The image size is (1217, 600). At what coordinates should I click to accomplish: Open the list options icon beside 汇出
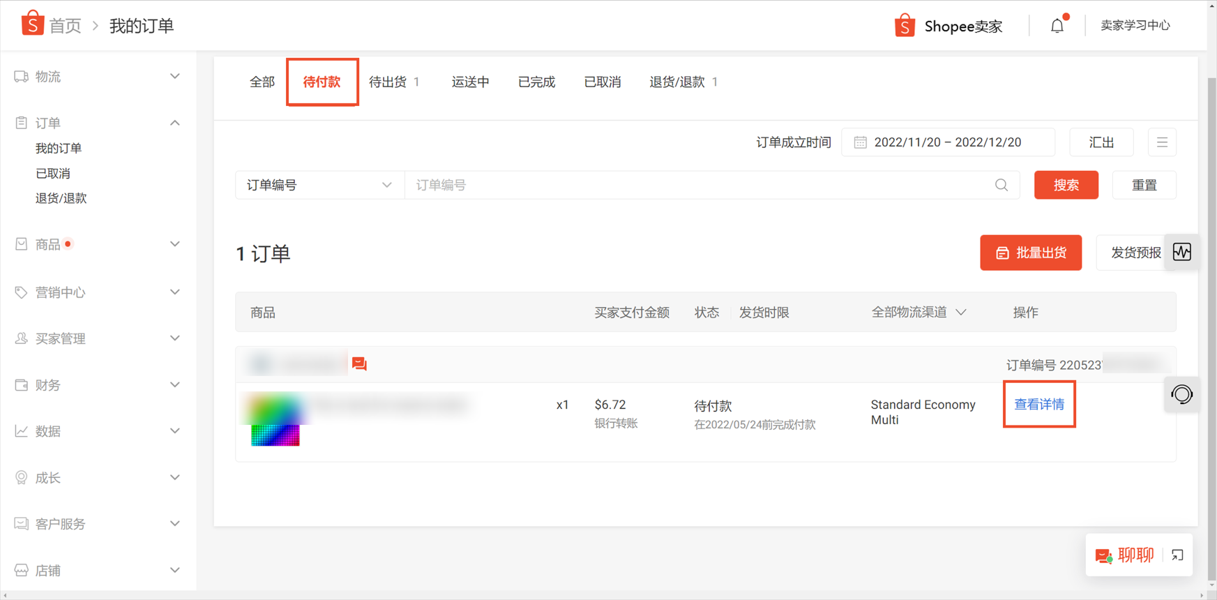1162,142
